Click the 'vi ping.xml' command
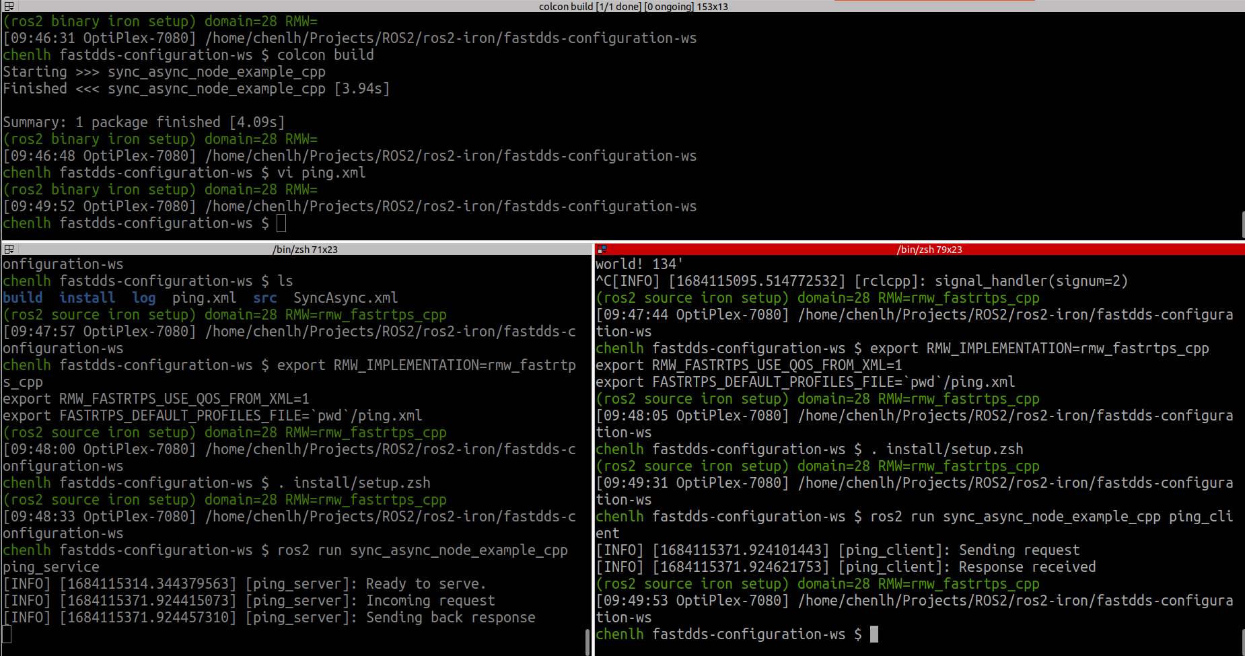This screenshot has height=656, width=1245. pos(321,173)
